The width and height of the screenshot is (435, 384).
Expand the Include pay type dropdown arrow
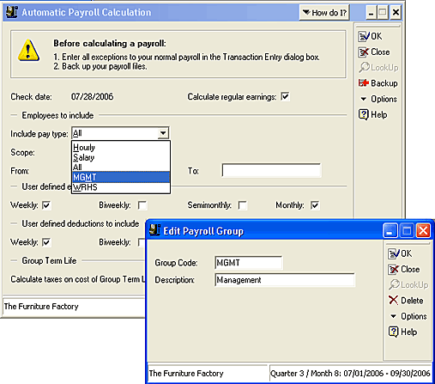(x=163, y=133)
